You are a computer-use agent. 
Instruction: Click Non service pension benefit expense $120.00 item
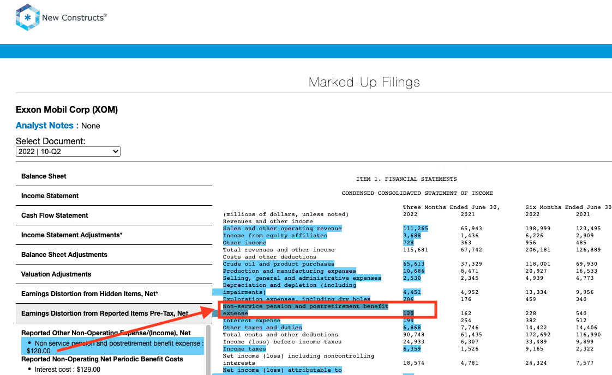tap(113, 347)
